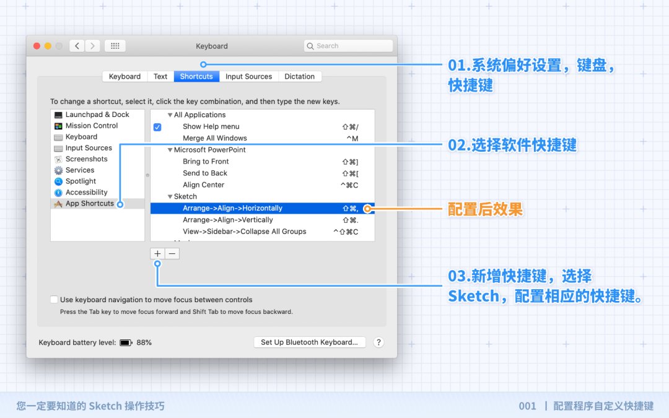Select View->Sidebar->Collapse All Groups row
Image resolution: width=669 pixels, height=418 pixels.
click(x=263, y=232)
